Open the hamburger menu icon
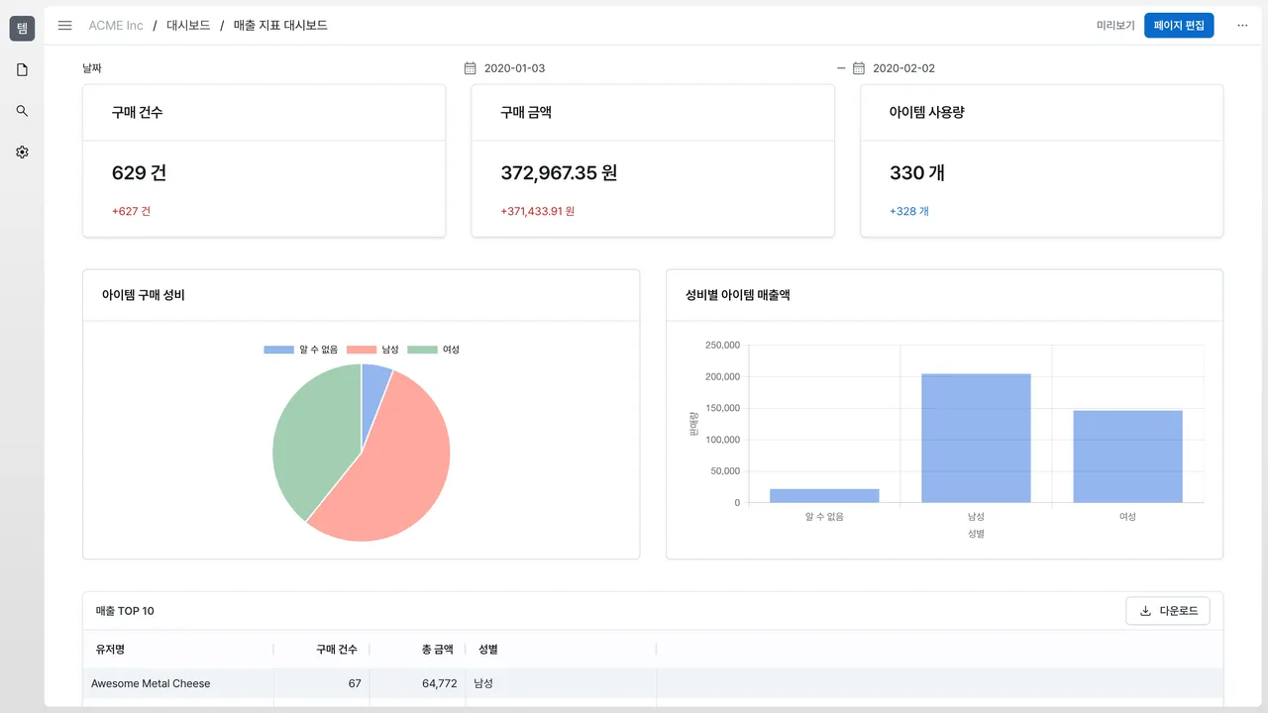The height and width of the screenshot is (713, 1268). (65, 26)
